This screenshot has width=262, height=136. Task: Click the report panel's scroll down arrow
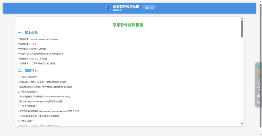(x=242, y=124)
